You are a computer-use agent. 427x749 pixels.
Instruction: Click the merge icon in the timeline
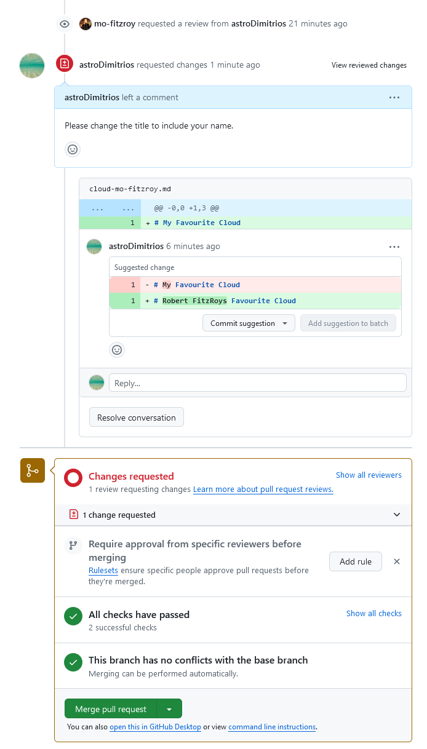[32, 470]
